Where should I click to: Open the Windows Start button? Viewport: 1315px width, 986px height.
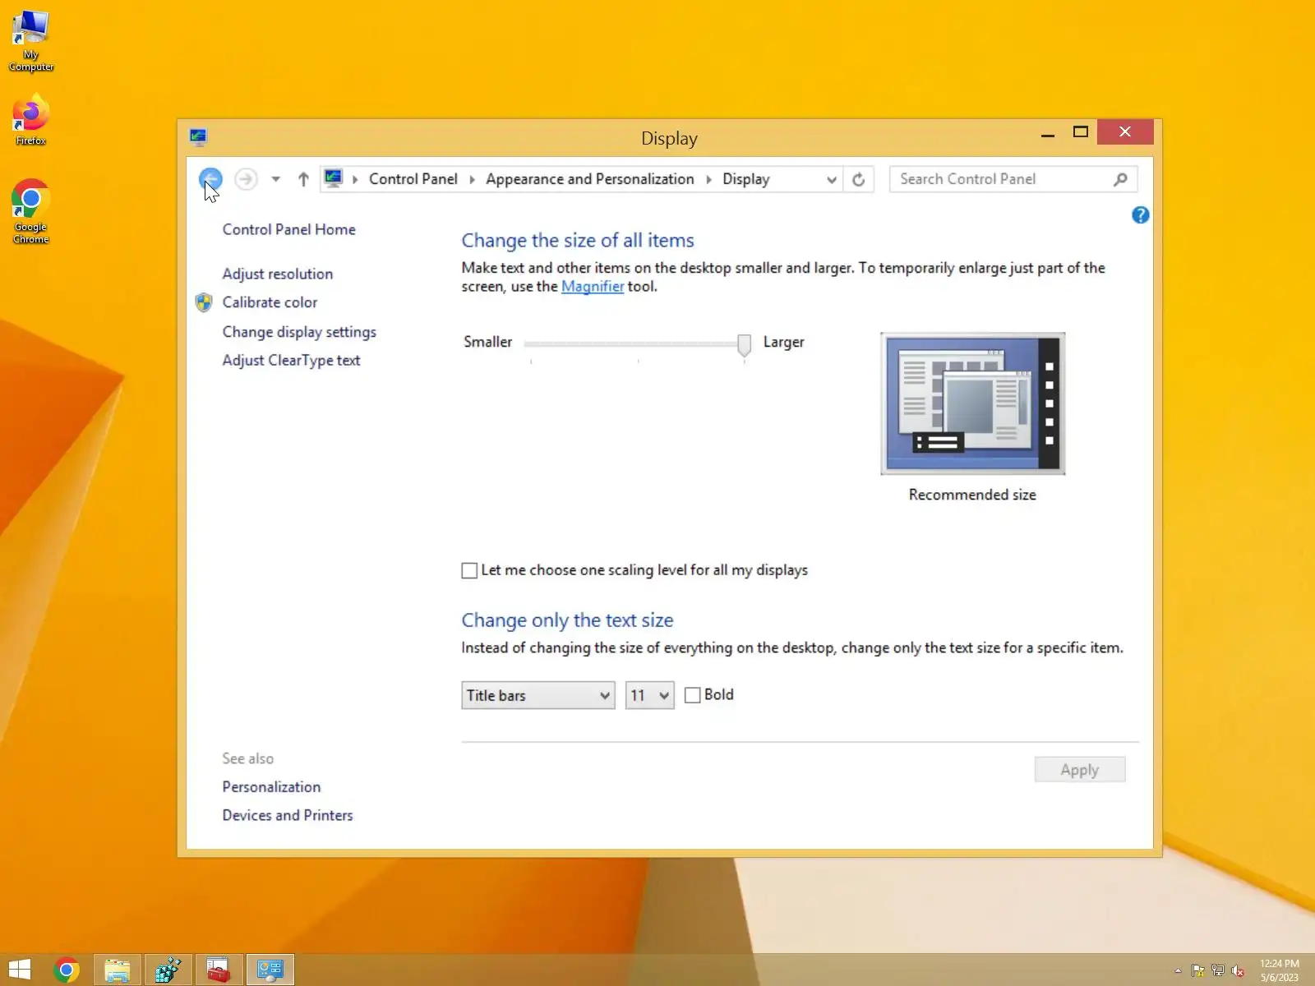tap(20, 970)
